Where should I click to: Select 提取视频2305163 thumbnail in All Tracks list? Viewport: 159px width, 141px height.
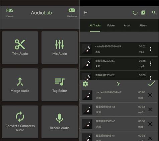(x=87, y=63)
